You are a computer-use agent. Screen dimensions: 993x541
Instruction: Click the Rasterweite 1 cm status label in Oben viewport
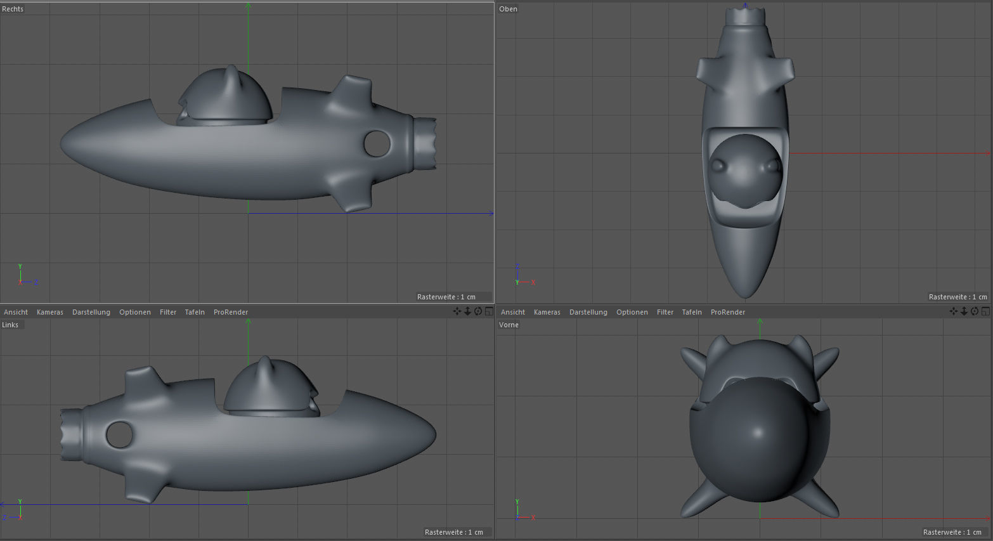point(957,296)
